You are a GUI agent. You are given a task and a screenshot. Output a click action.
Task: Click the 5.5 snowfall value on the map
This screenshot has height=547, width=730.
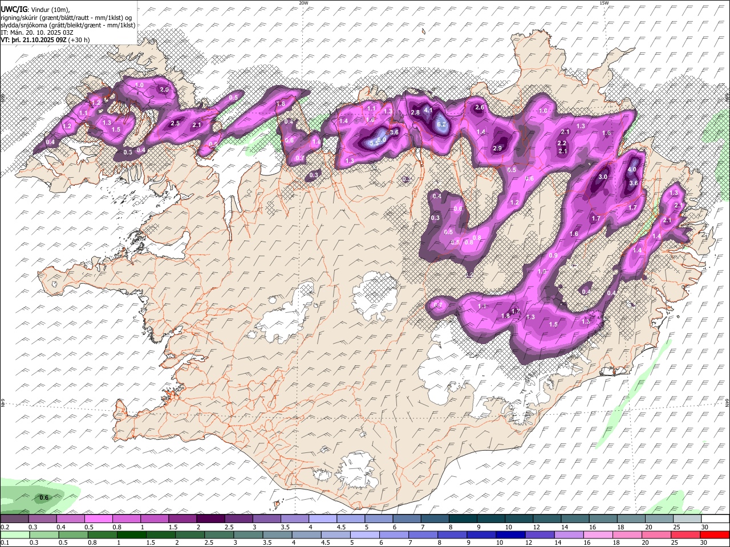point(374,144)
